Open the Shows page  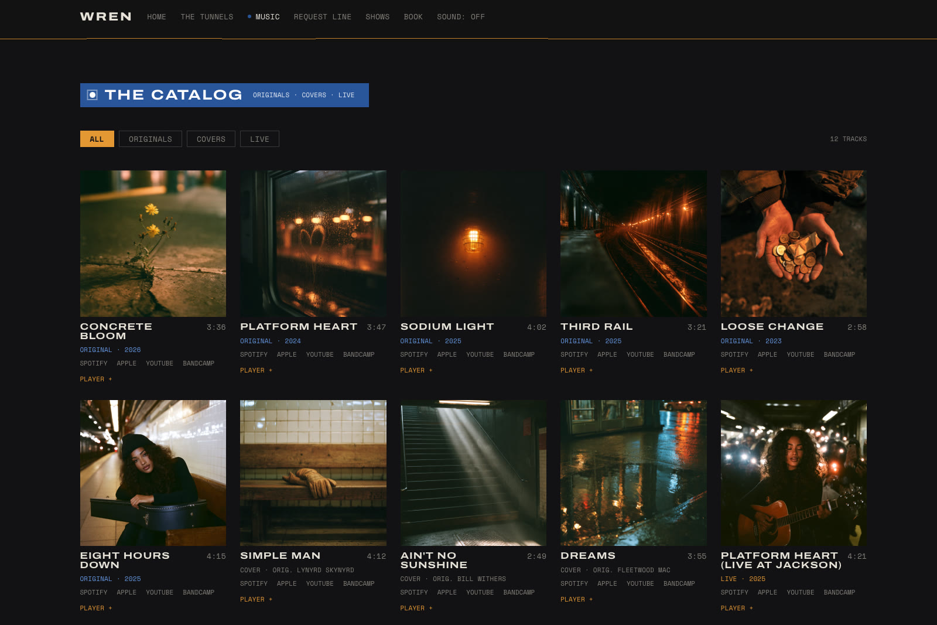coord(377,17)
